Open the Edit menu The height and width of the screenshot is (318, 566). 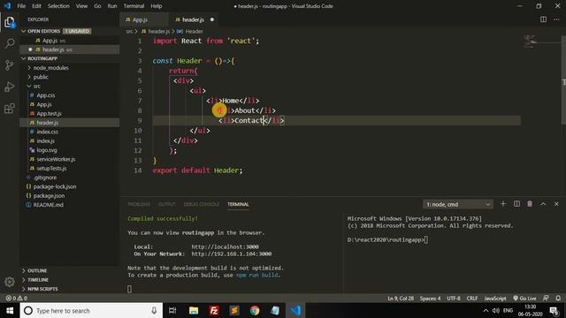pos(36,6)
